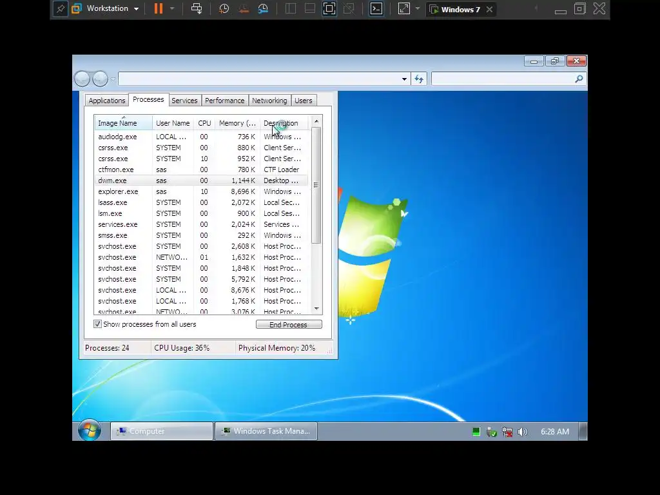
Task: Sort by Image Name column header
Action: coord(123,123)
